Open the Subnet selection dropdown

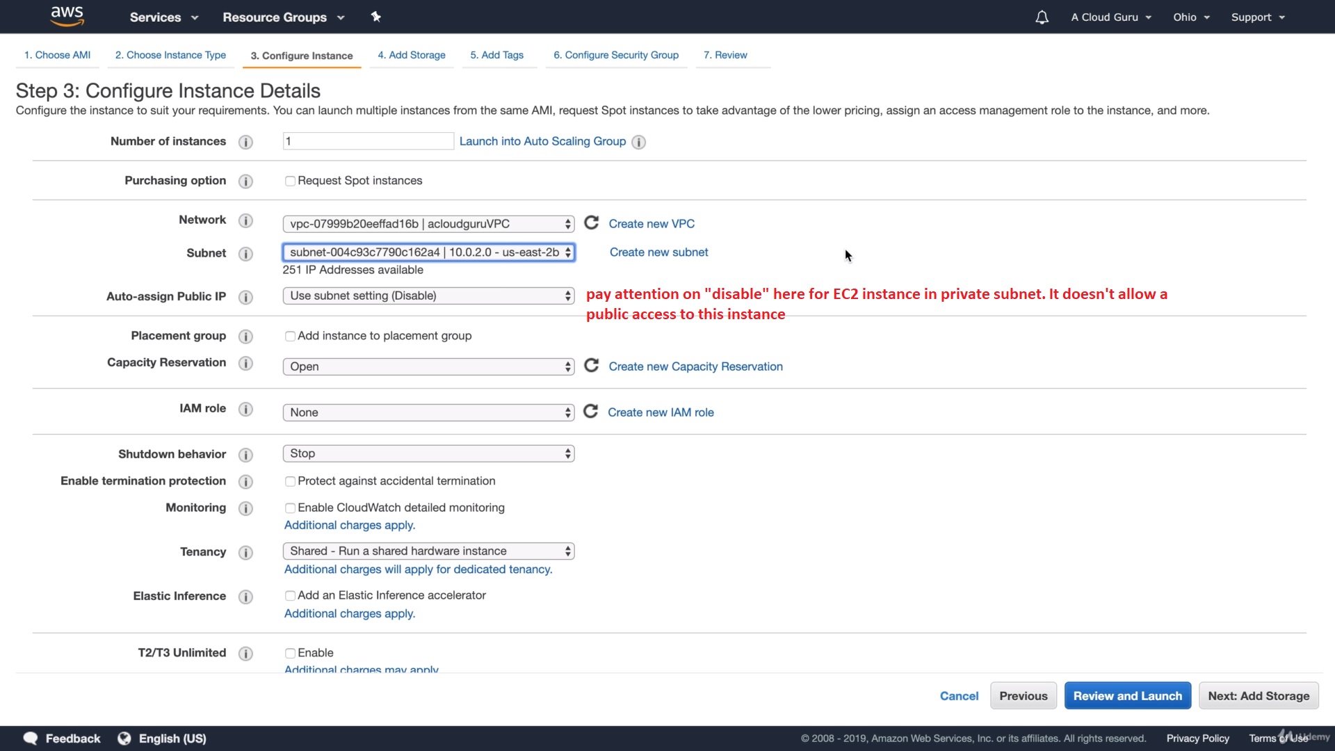click(x=428, y=252)
